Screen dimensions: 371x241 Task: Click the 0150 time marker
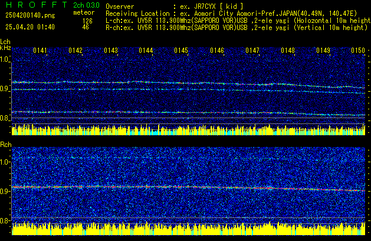pos(358,51)
